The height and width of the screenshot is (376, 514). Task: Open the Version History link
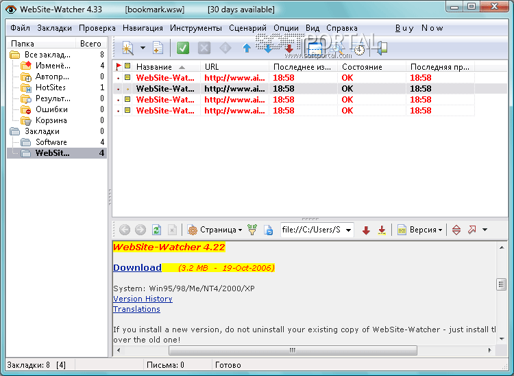click(143, 299)
